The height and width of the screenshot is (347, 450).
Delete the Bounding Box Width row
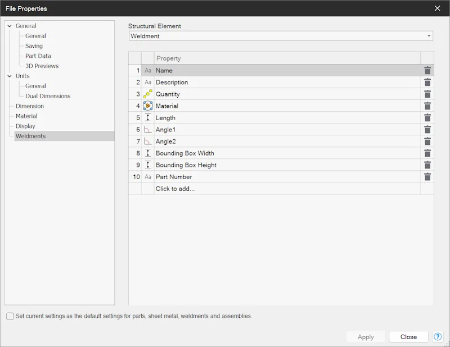click(x=427, y=153)
